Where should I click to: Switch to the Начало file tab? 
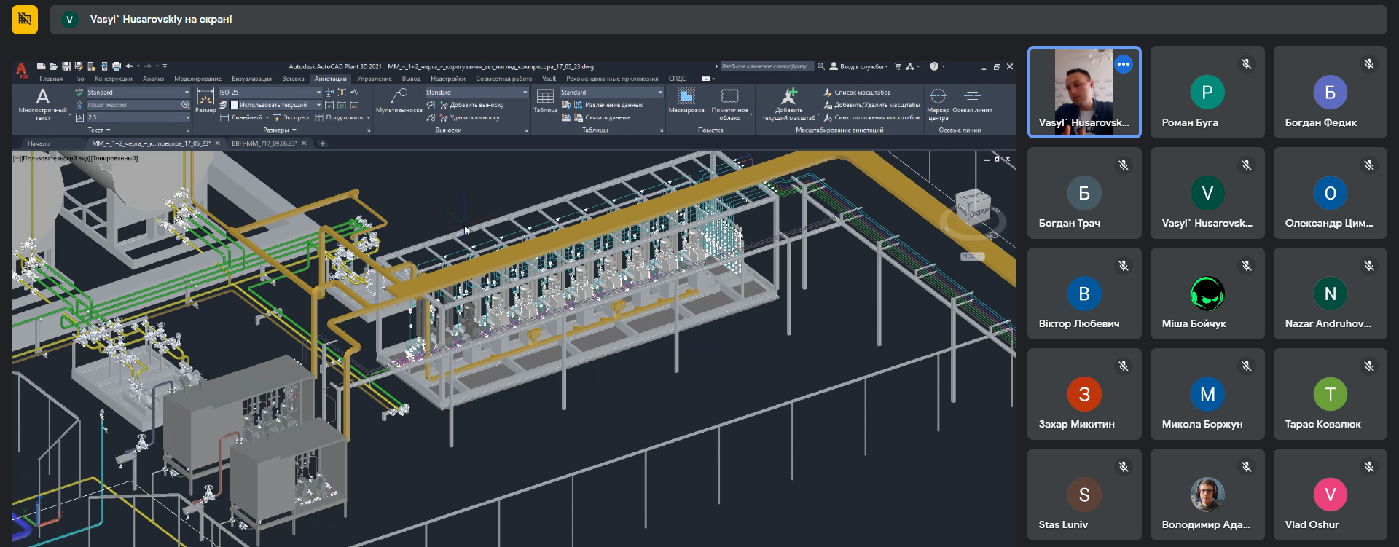pyautogui.click(x=39, y=143)
